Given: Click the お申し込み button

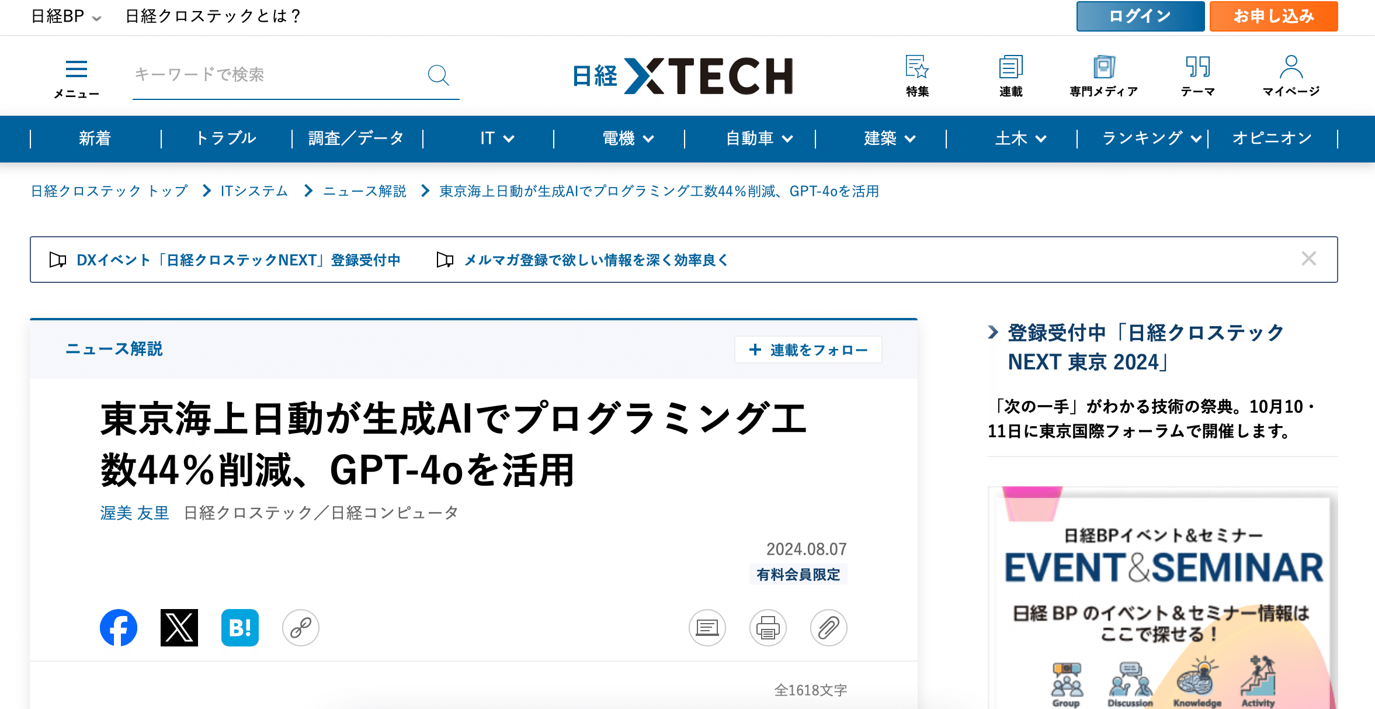Looking at the screenshot, I should tap(1273, 16).
